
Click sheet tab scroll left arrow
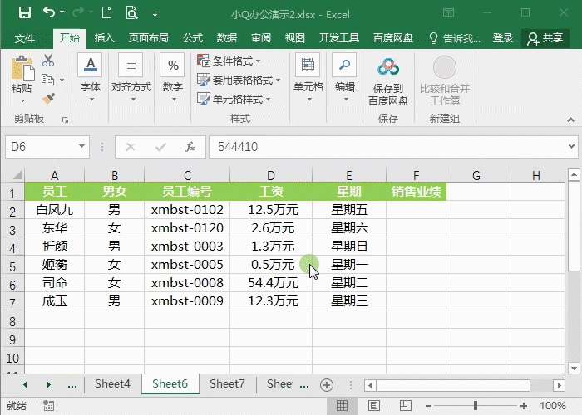(x=25, y=385)
